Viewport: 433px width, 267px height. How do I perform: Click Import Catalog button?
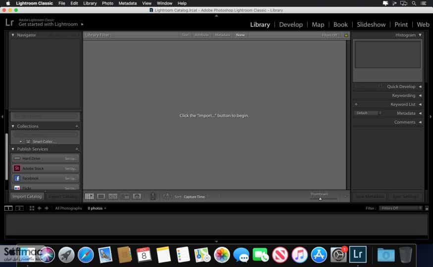click(27, 196)
